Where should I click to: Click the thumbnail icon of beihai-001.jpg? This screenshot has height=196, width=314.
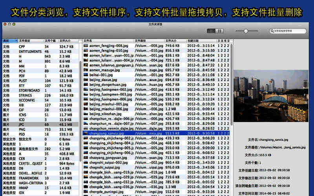point(86,75)
